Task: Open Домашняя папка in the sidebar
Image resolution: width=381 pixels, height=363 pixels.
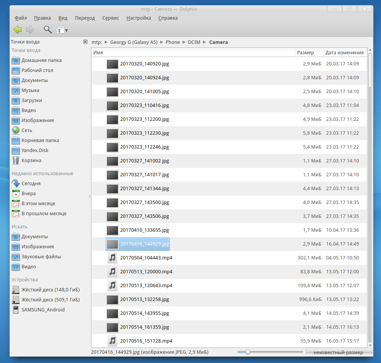Action: (x=37, y=60)
